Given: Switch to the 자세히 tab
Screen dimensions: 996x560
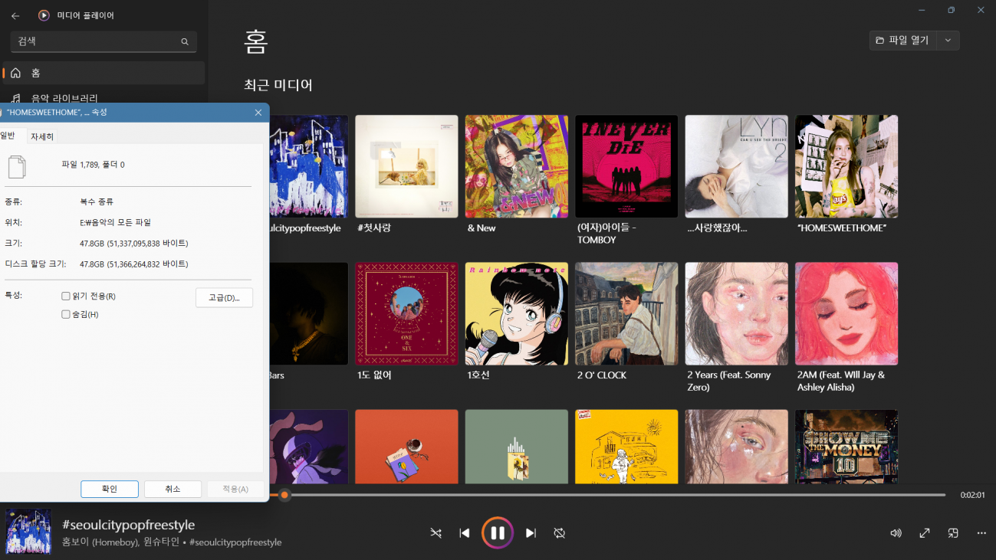Looking at the screenshot, I should click(41, 136).
